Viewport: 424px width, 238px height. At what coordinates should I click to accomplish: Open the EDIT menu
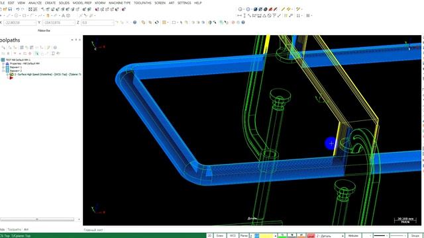11,3
